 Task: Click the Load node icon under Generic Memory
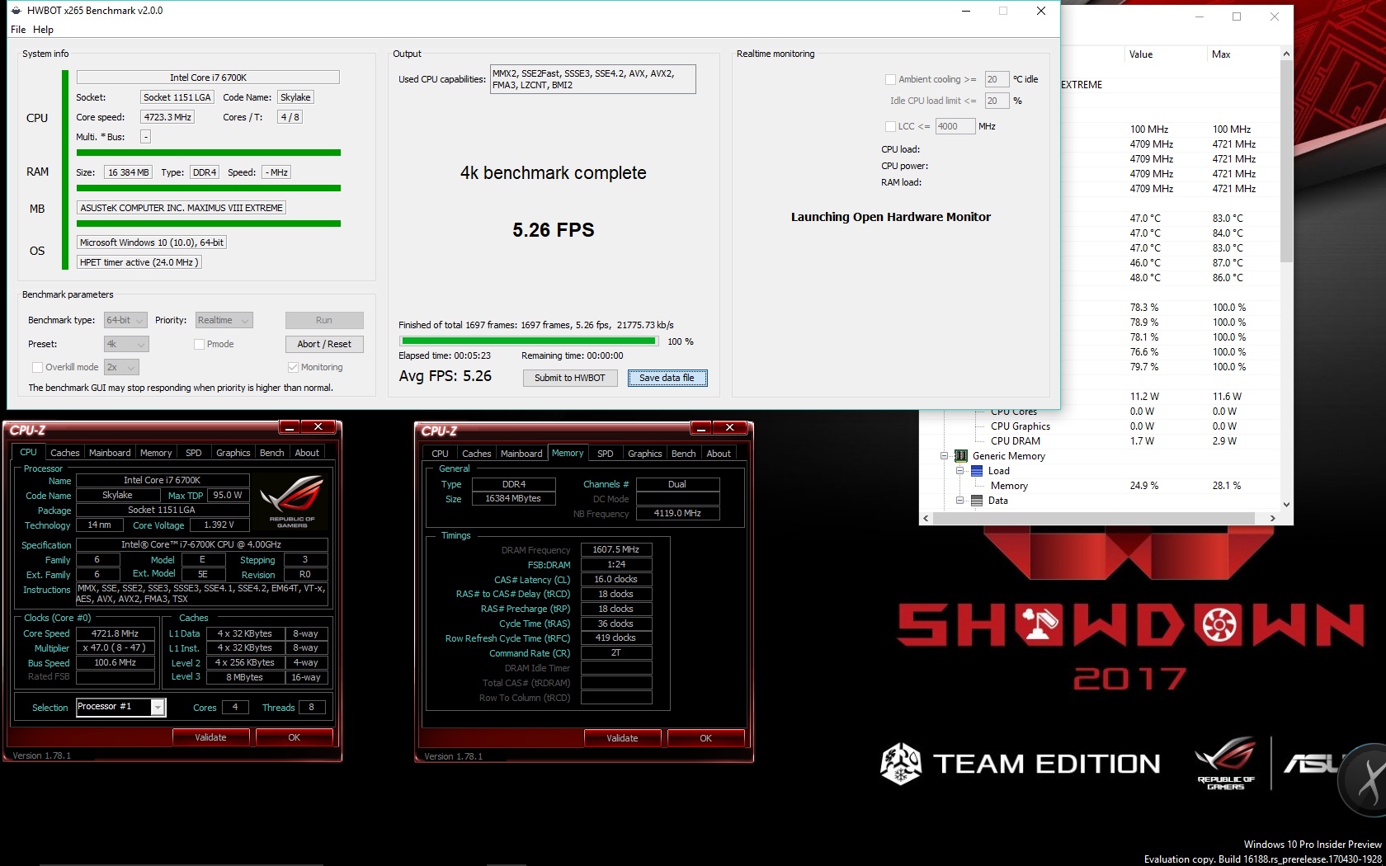coord(977,471)
